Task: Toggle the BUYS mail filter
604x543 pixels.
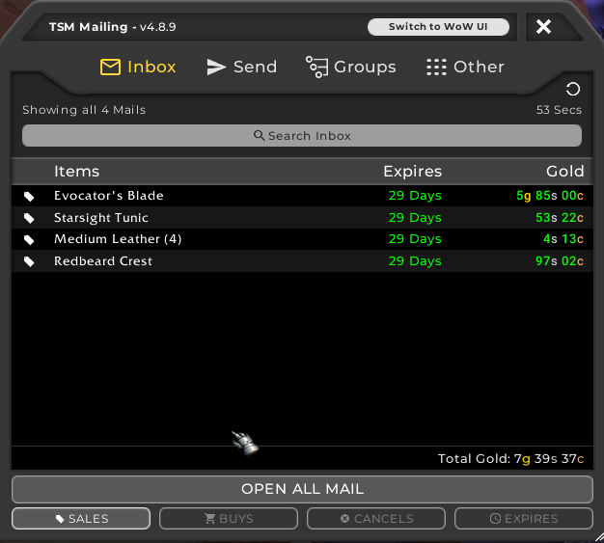Action: [x=229, y=519]
